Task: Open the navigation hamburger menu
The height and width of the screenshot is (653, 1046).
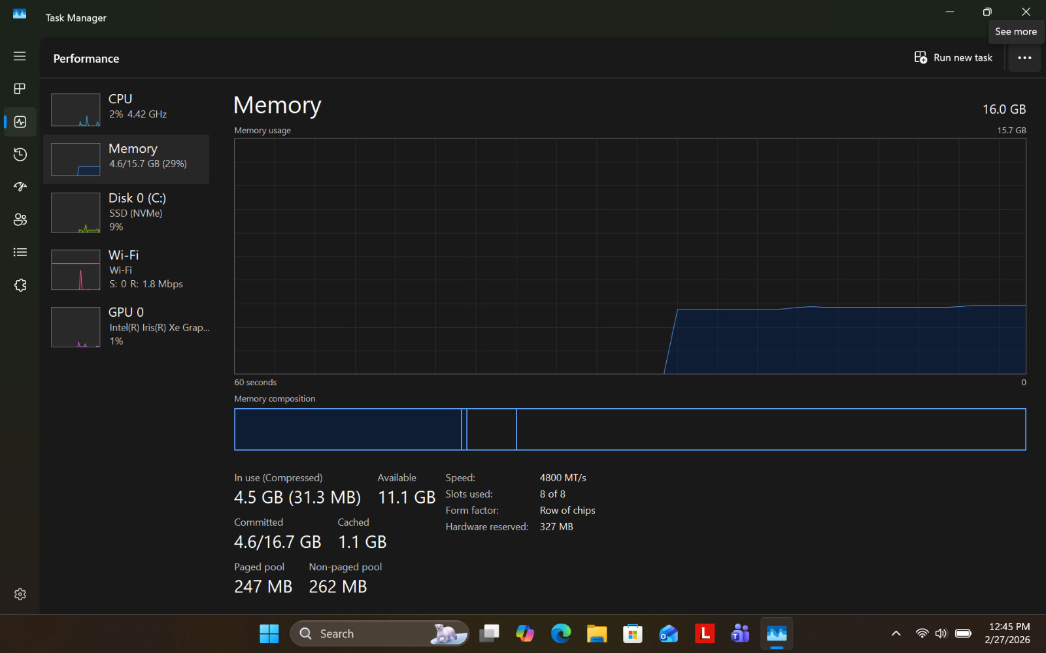Action: pos(20,56)
